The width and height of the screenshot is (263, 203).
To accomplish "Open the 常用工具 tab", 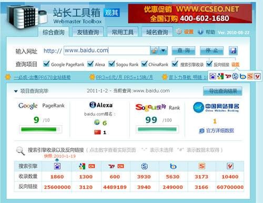I will tap(123, 32).
